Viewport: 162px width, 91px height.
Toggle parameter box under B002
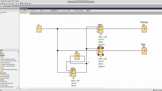tap(101, 56)
